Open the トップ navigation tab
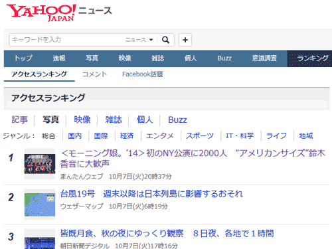The height and width of the screenshot is (249, 332). [x=23, y=58]
